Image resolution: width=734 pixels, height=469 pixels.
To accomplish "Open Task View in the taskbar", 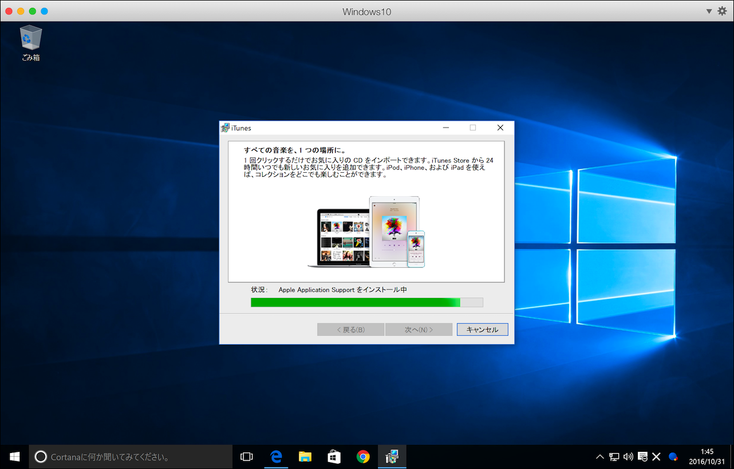I will click(247, 457).
